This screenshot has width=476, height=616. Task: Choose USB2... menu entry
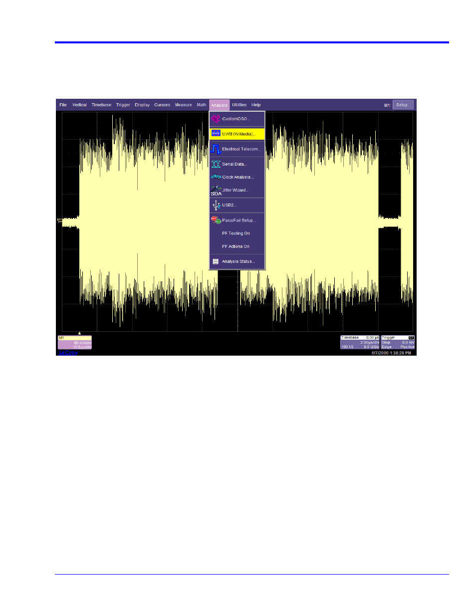(x=237, y=205)
